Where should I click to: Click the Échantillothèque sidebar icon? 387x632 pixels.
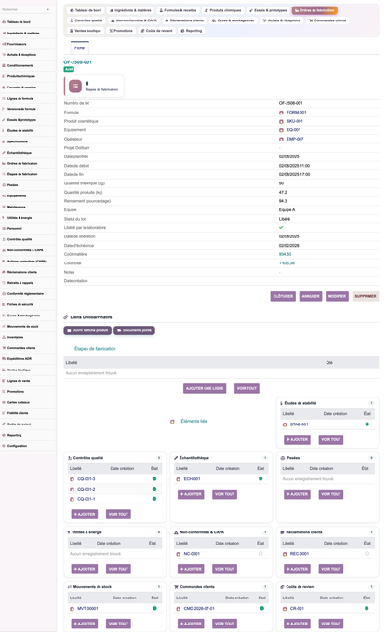tap(4, 153)
